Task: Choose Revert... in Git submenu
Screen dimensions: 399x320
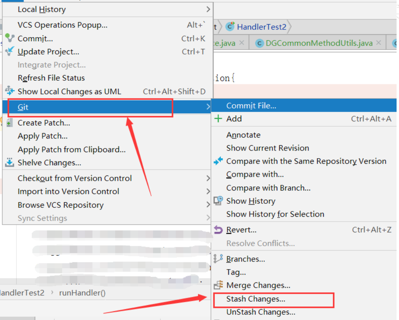Action: [304, 230]
